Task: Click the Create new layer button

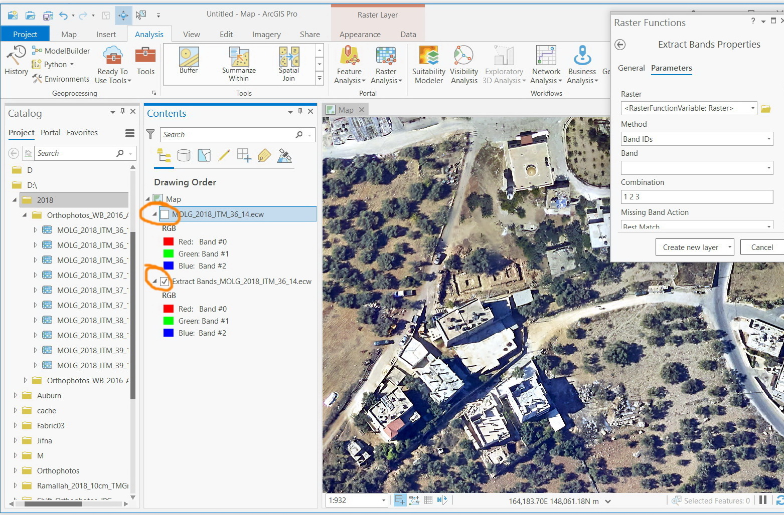Action: 690,247
